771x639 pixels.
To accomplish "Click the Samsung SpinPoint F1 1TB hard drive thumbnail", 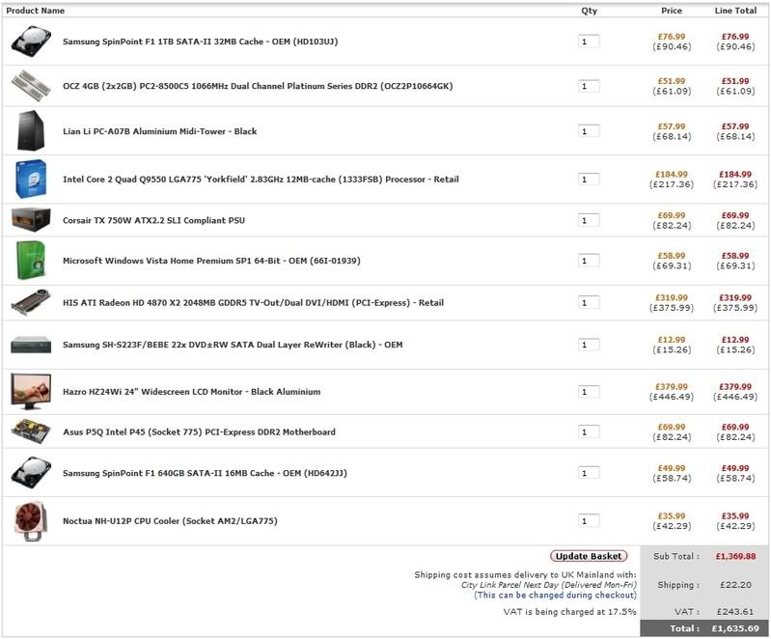I will pos(31,42).
